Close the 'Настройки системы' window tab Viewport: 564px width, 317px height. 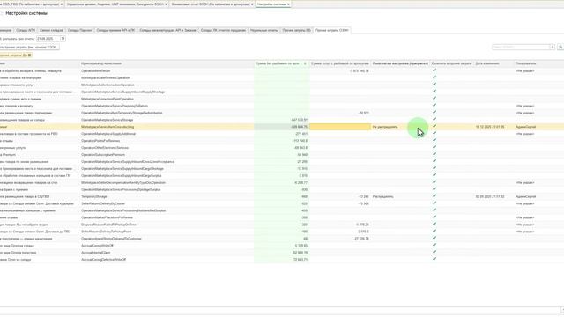288,4
